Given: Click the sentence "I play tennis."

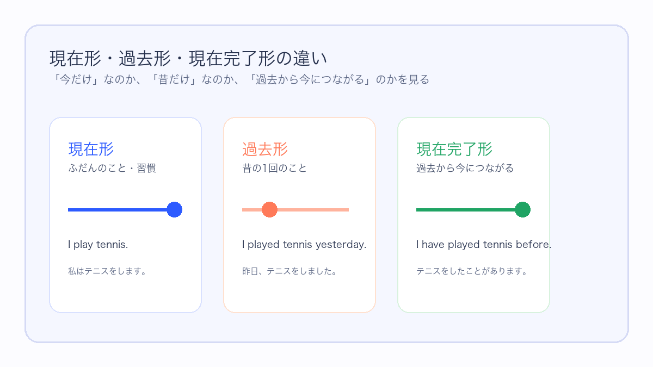Looking at the screenshot, I should point(98,245).
